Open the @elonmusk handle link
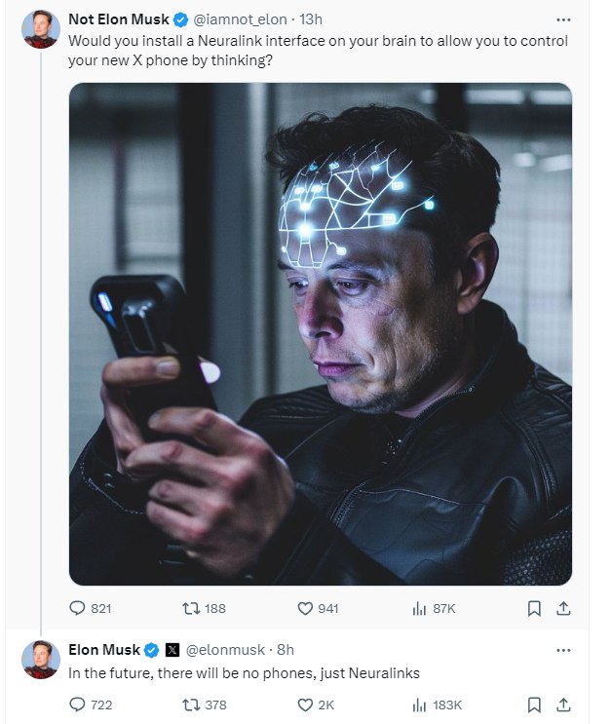The image size is (612, 724). click(x=225, y=650)
